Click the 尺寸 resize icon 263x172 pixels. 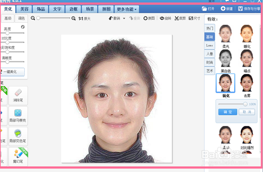click(x=191, y=18)
